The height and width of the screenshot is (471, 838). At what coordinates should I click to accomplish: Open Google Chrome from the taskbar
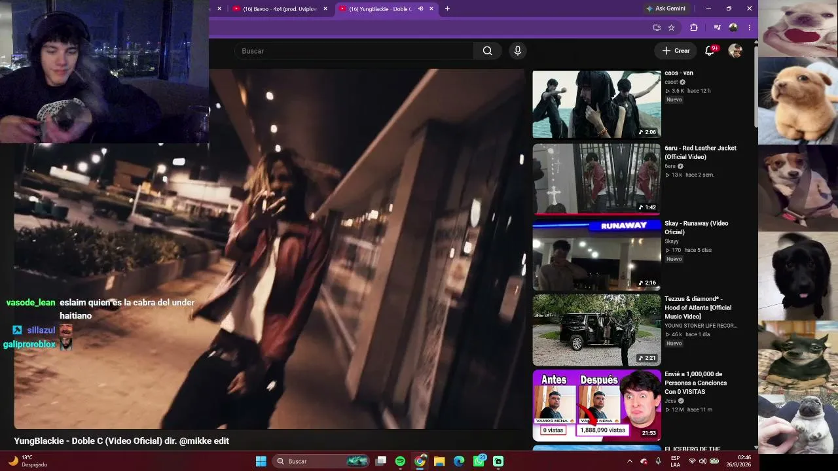[x=420, y=461]
